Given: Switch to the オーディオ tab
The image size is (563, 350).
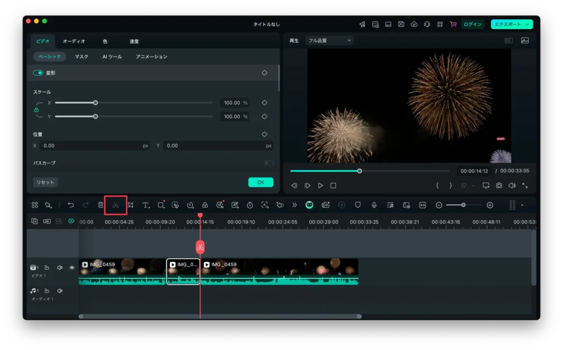Looking at the screenshot, I should [x=74, y=41].
